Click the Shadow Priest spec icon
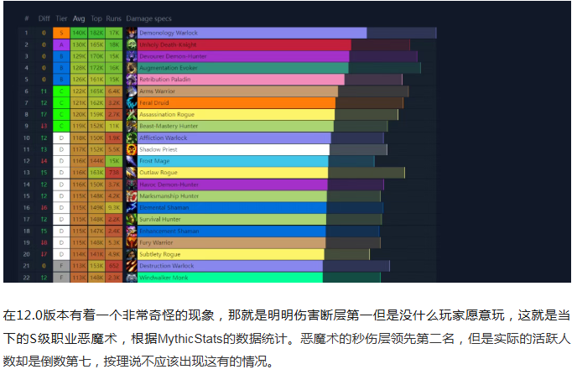The height and width of the screenshot is (385, 577). [x=132, y=149]
